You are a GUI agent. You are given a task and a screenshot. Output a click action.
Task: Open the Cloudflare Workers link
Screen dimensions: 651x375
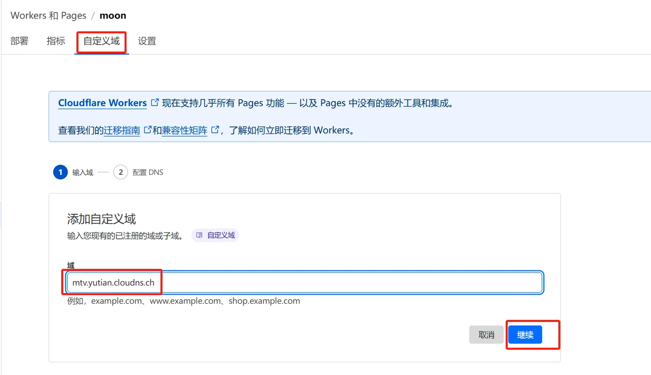coord(102,103)
